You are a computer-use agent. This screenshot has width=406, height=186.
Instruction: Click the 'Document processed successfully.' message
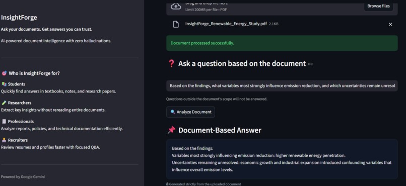coord(202,43)
